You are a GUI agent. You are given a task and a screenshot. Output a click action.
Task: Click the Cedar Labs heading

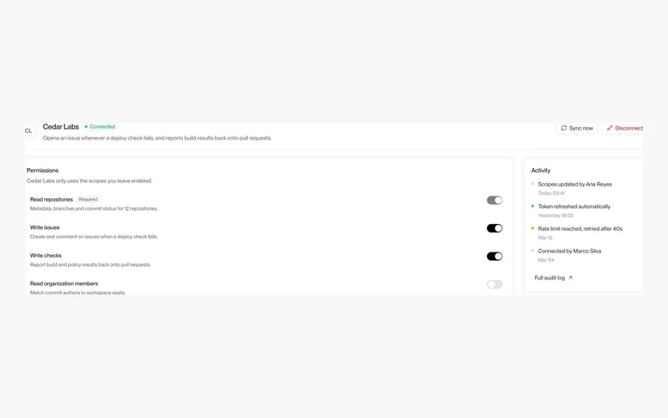tap(61, 127)
